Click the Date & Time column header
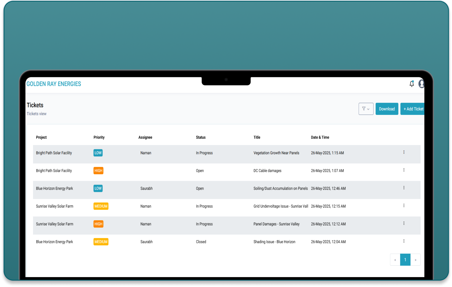 (320, 137)
